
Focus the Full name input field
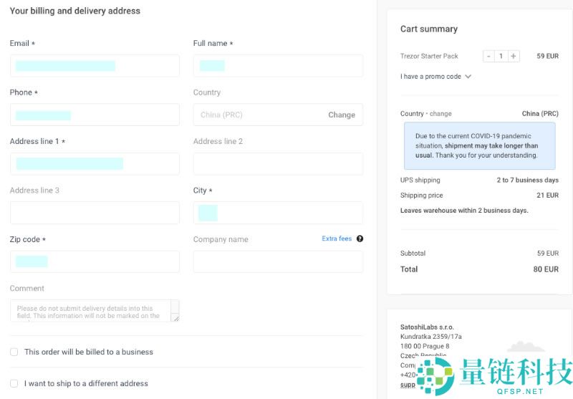click(278, 66)
